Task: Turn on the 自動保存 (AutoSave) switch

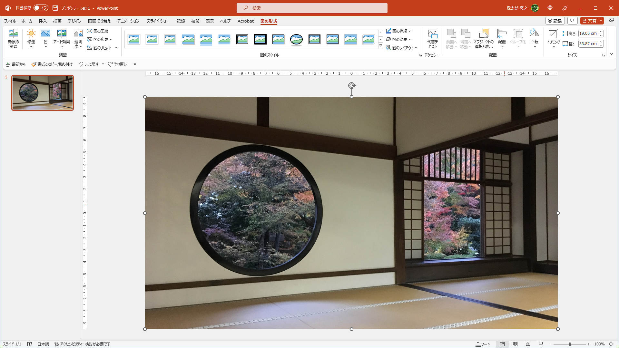Action: click(40, 8)
